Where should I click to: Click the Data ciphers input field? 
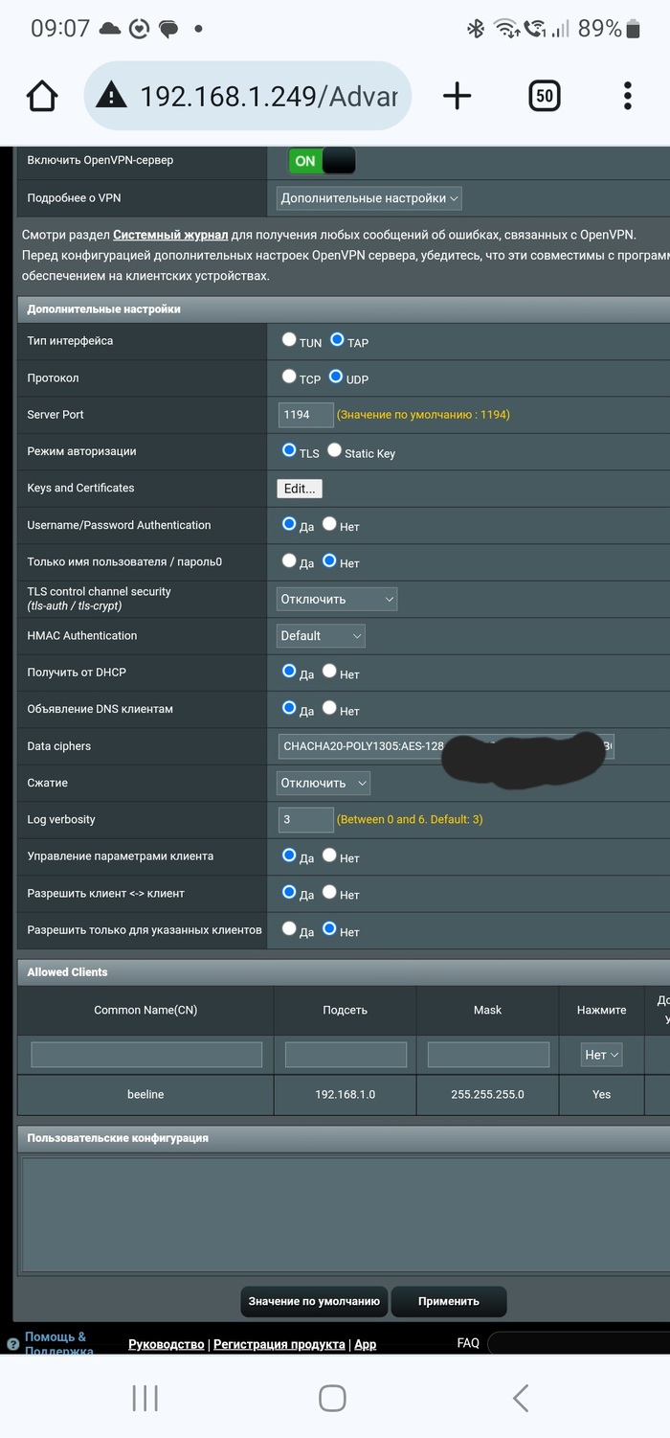pos(446,746)
